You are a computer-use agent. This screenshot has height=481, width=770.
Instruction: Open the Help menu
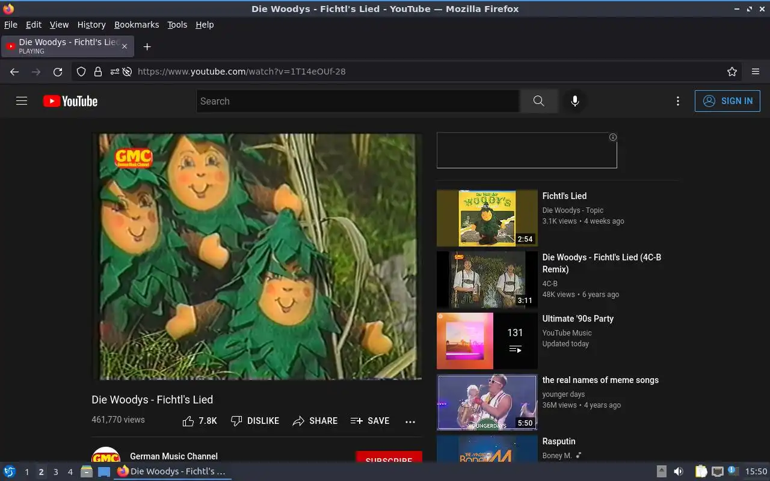205,25
